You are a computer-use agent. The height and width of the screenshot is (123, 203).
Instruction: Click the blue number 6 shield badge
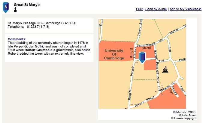coord(6,7)
